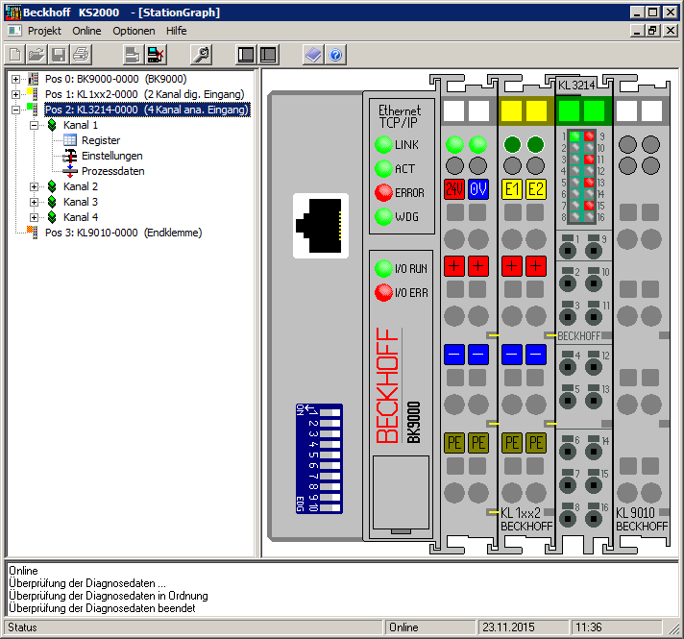This screenshot has height=639, width=684.
Task: Click the Kanal 2 green channel icon
Action: click(x=52, y=186)
